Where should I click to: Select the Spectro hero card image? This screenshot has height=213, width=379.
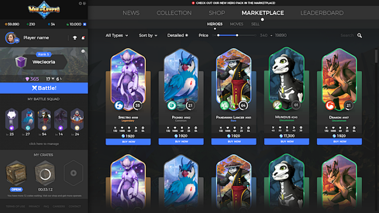128,77
